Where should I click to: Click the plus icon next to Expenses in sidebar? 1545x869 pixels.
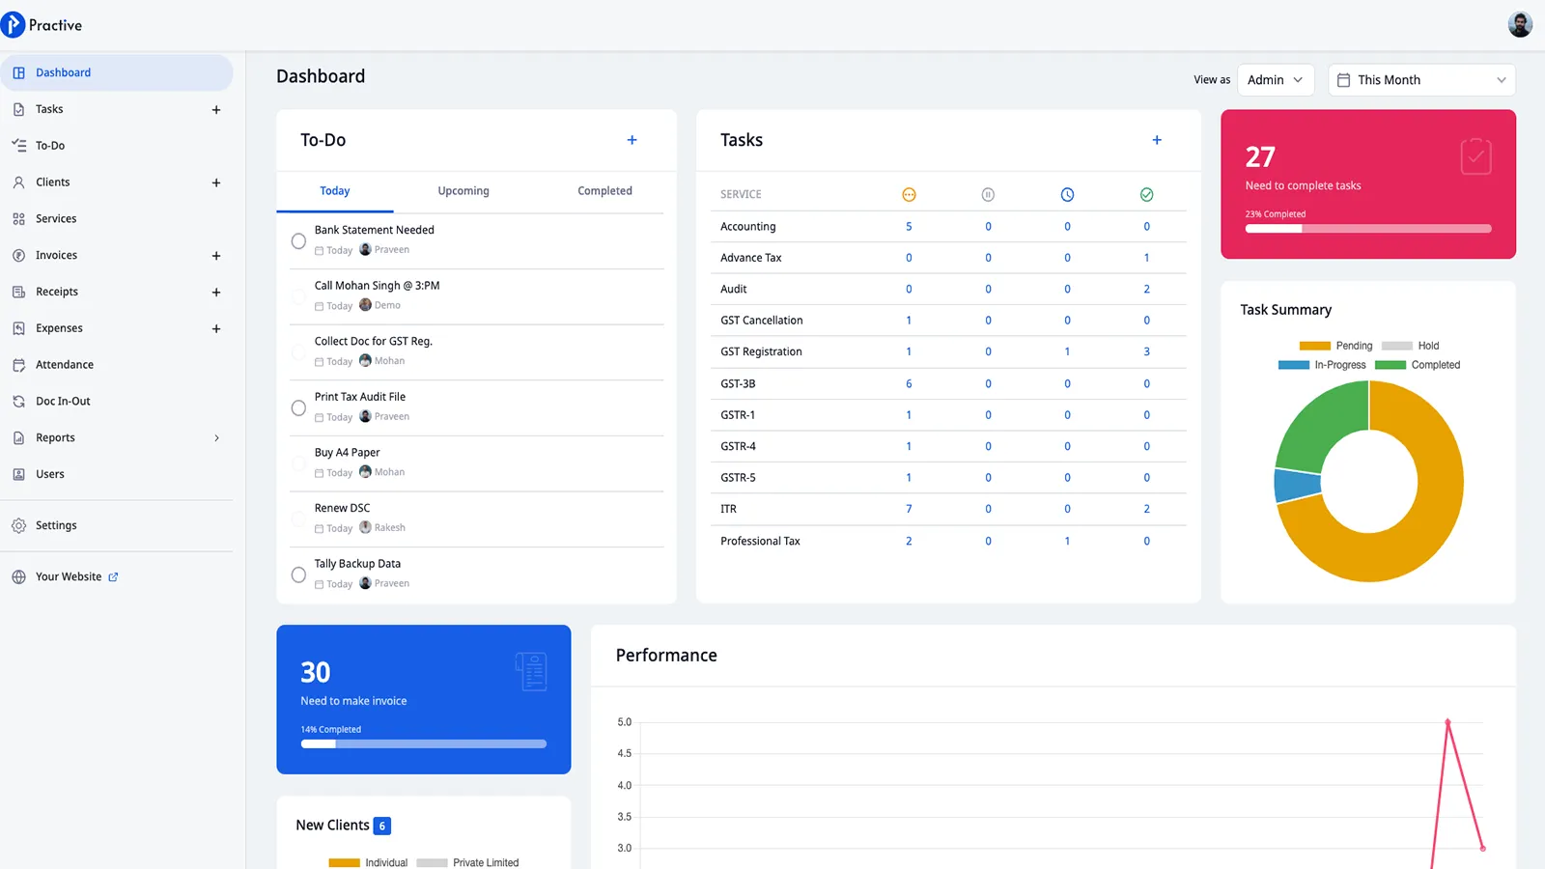click(216, 329)
